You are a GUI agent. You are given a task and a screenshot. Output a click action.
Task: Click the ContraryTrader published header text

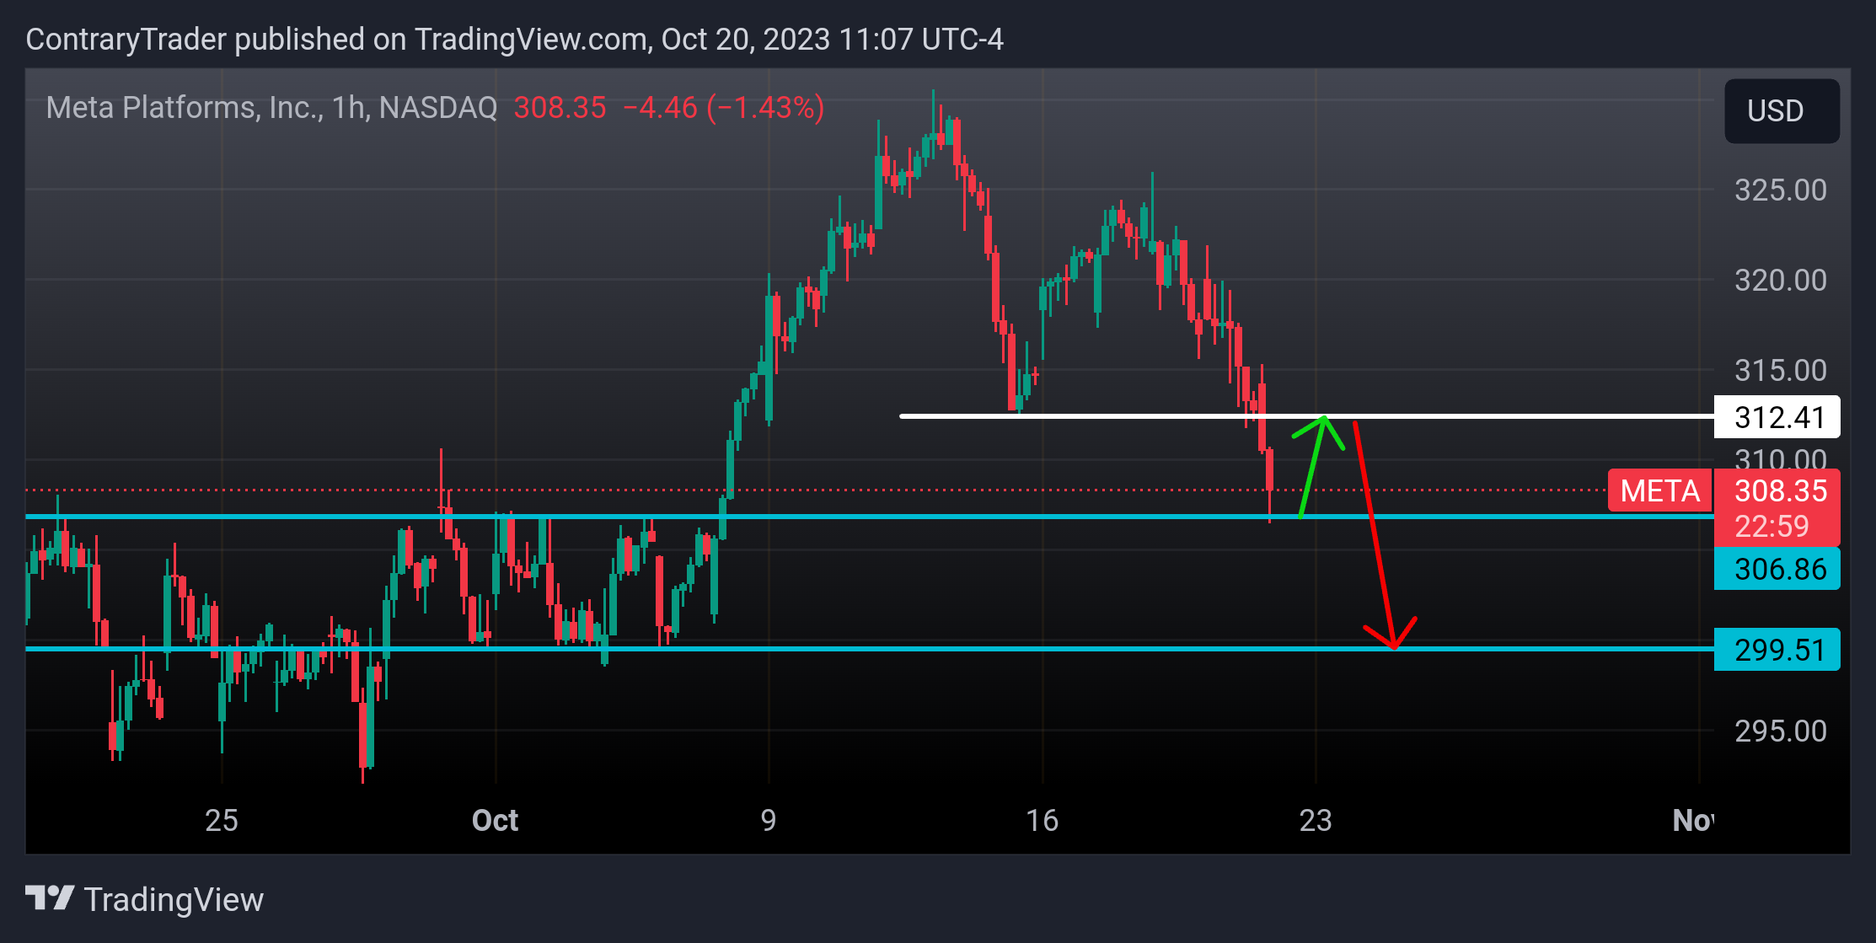[x=514, y=40]
